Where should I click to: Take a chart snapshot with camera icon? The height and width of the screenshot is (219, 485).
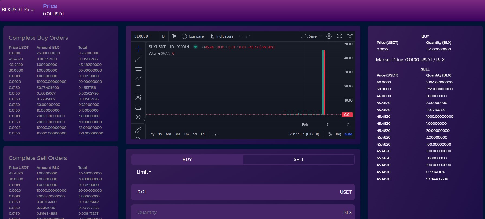coord(350,36)
